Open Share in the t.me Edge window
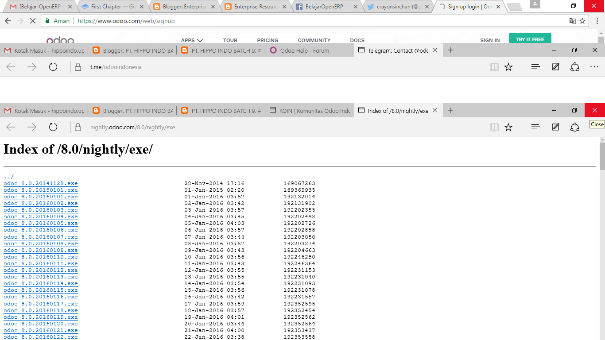 pyautogui.click(x=575, y=67)
